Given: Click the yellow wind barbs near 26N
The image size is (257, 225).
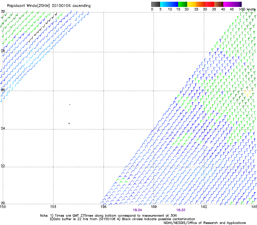Looking at the screenshot, I should (248, 93).
